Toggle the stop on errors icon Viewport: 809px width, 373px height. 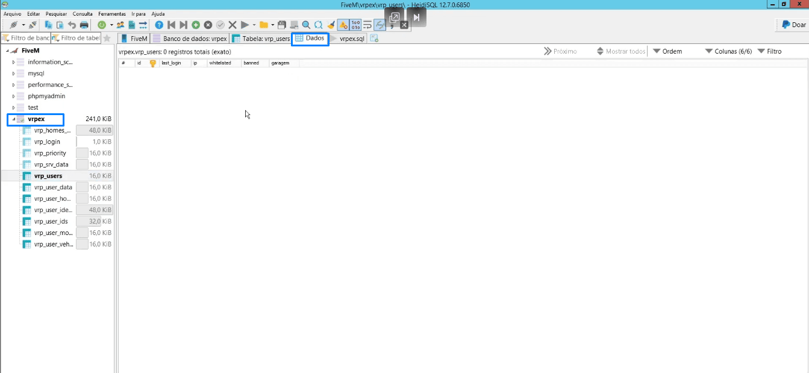343,25
